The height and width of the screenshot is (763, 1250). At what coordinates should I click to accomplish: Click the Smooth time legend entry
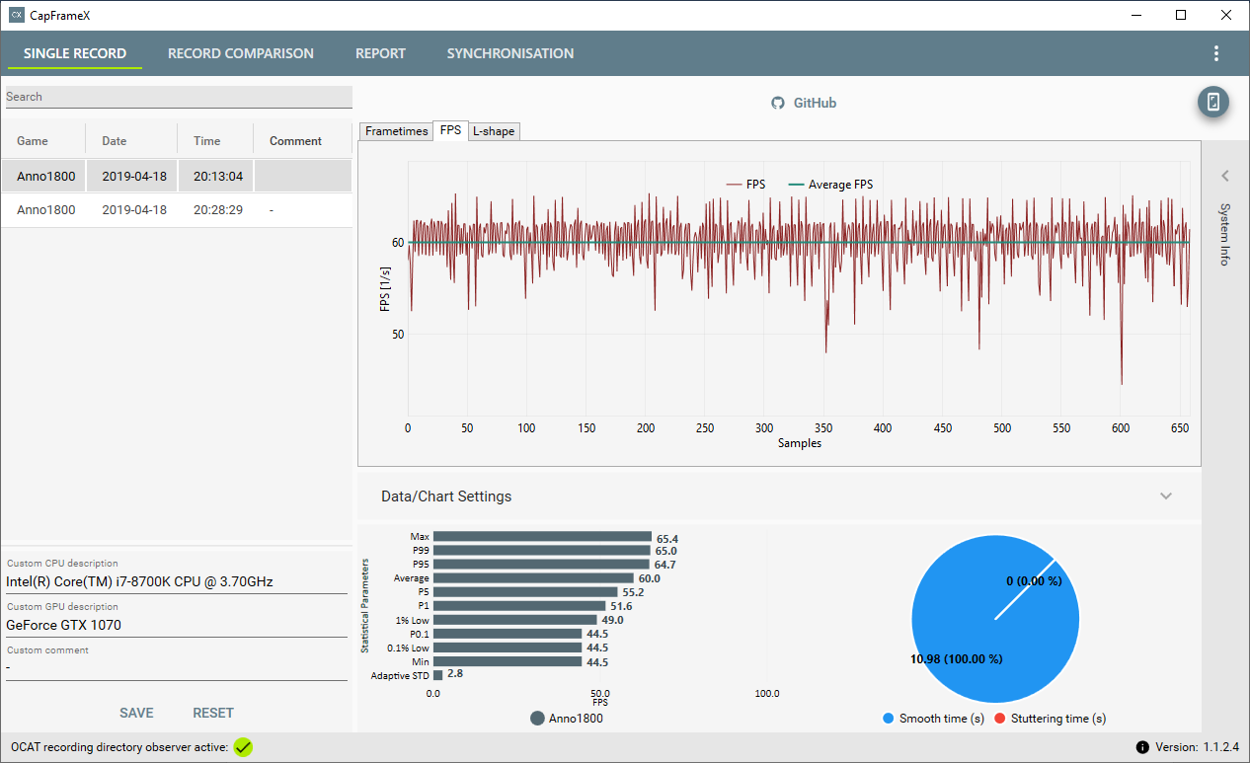[933, 719]
